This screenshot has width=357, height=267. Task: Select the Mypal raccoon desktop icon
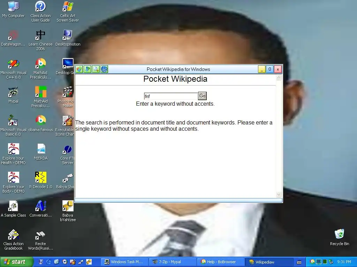coord(13,95)
